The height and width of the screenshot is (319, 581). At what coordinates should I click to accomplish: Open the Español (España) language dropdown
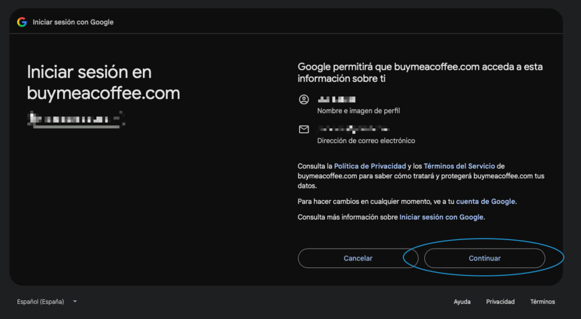47,301
